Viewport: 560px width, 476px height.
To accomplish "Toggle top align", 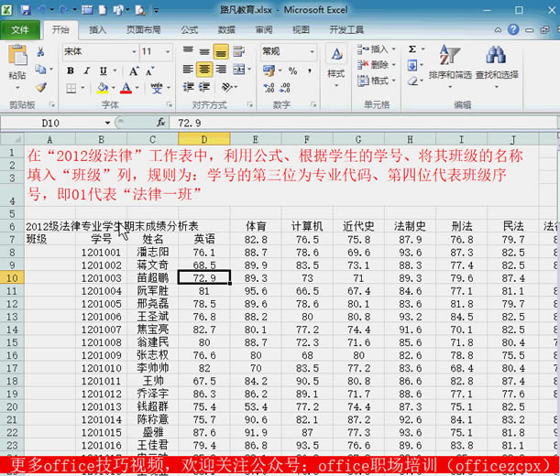I will coord(188,51).
